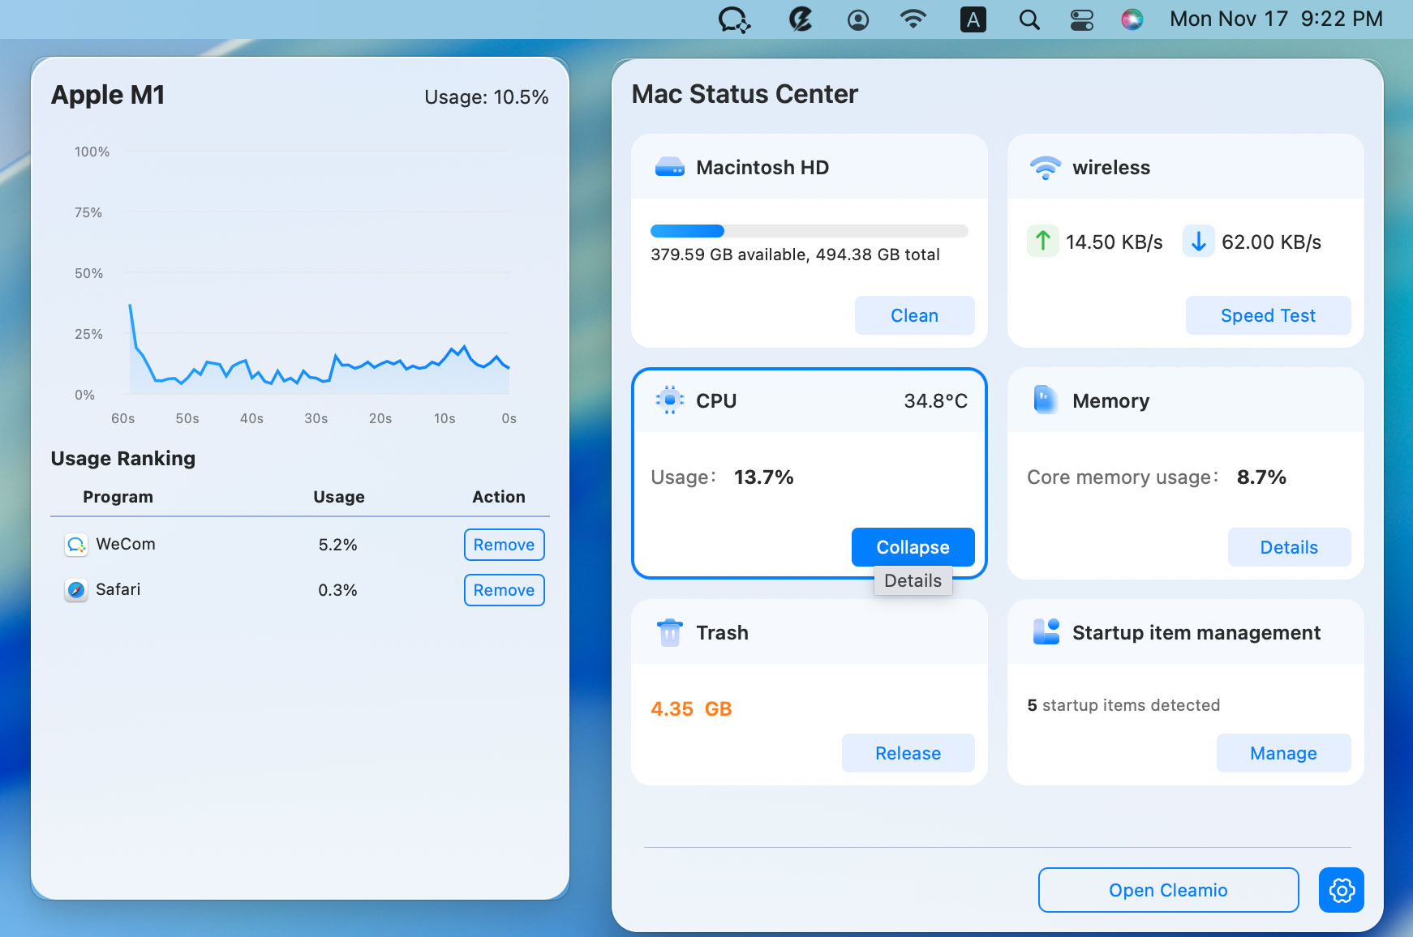
Task: Click the Macintosh HD storage progress bar
Action: point(808,231)
